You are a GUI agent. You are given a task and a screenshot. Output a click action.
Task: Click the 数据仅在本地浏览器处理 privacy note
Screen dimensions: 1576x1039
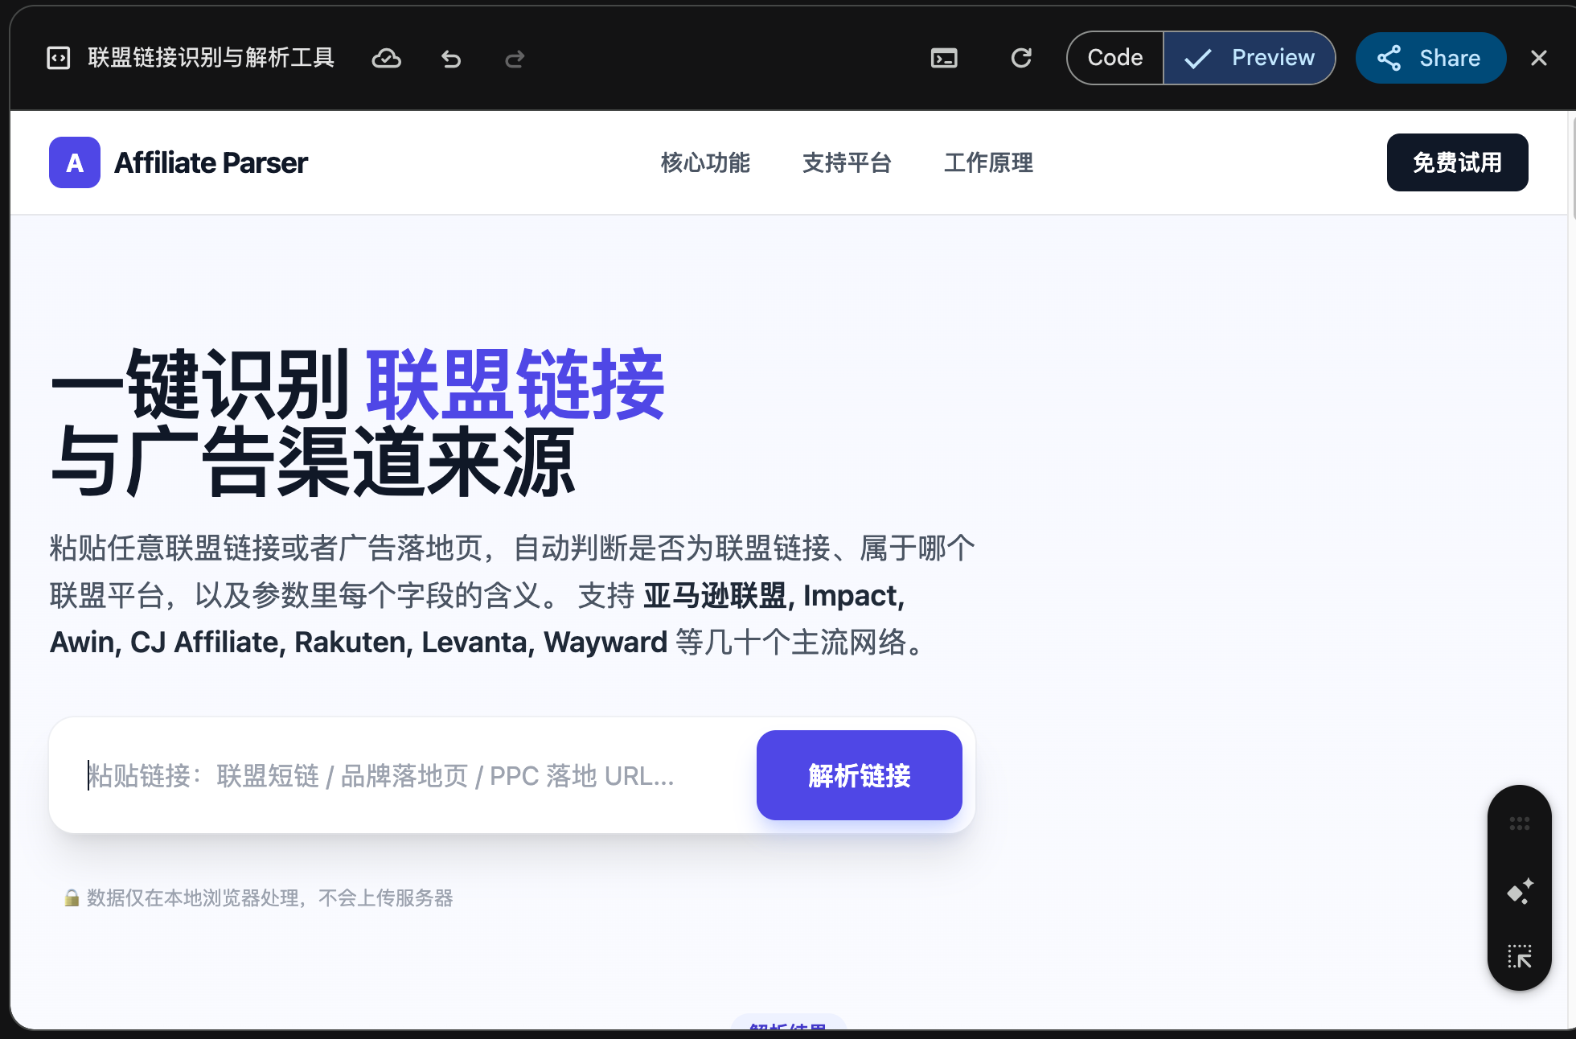(x=269, y=897)
